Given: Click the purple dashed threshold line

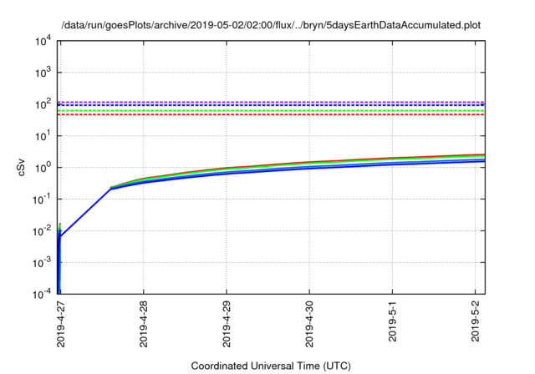Looking at the screenshot, I should tap(271, 102).
